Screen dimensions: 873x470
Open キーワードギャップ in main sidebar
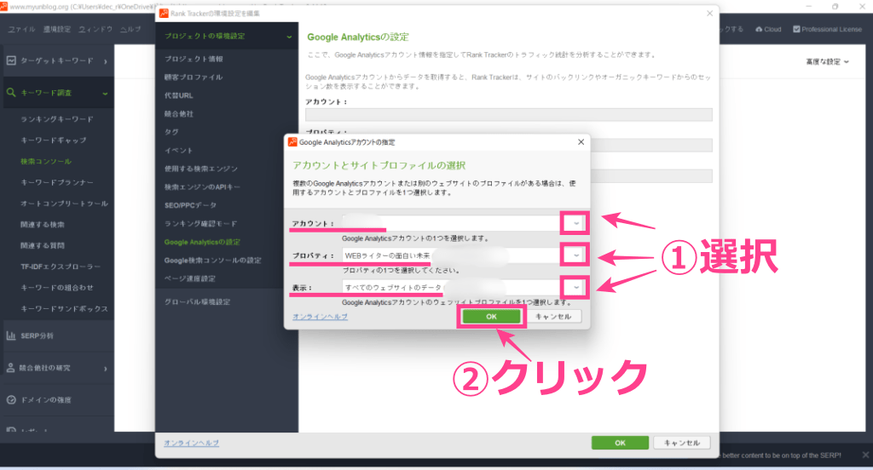tap(54, 140)
